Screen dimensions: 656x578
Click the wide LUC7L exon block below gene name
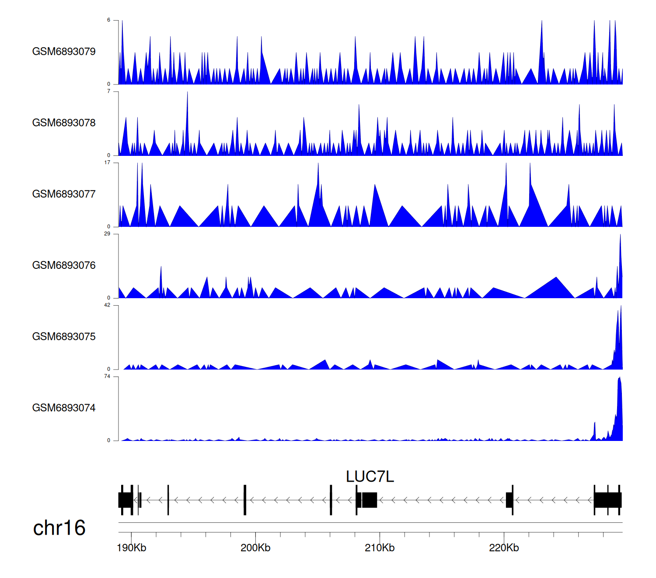pos(369,500)
